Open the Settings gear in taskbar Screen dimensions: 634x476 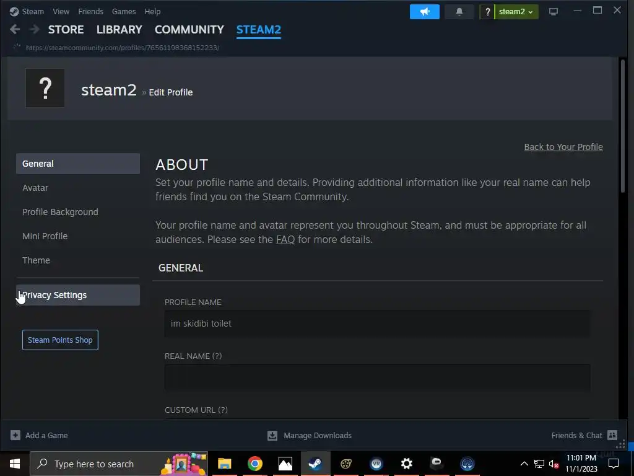[x=406, y=464]
